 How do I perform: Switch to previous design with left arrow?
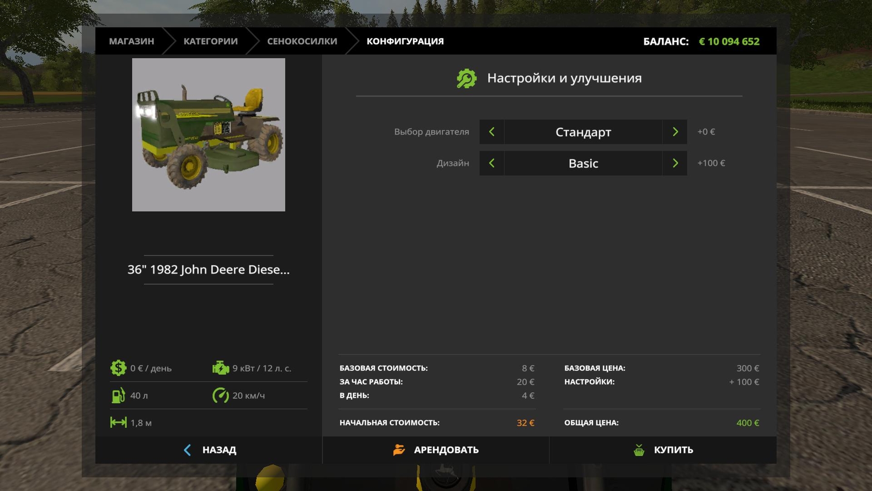[492, 163]
